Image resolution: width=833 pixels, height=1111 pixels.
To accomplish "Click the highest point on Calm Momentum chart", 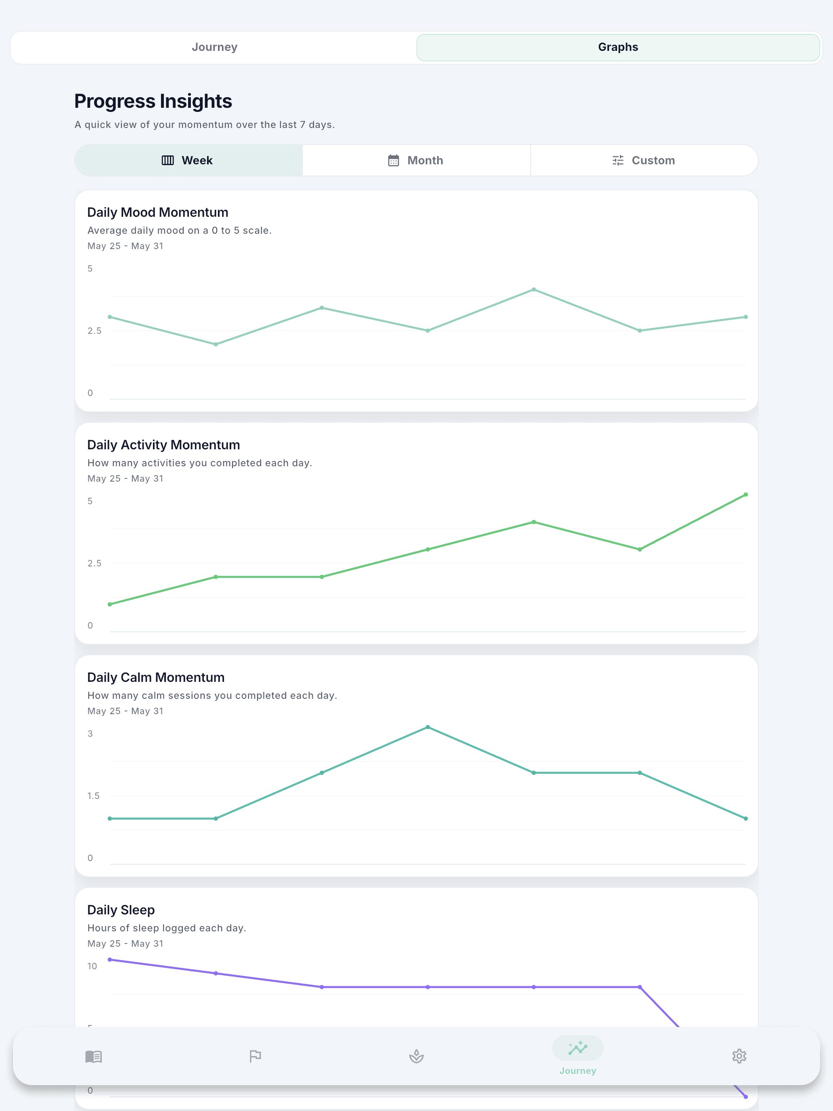I will [428, 727].
